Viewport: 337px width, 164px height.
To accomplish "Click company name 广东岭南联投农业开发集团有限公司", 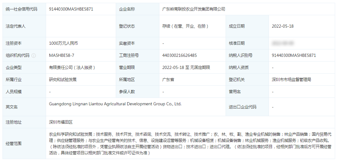I will [194, 9].
